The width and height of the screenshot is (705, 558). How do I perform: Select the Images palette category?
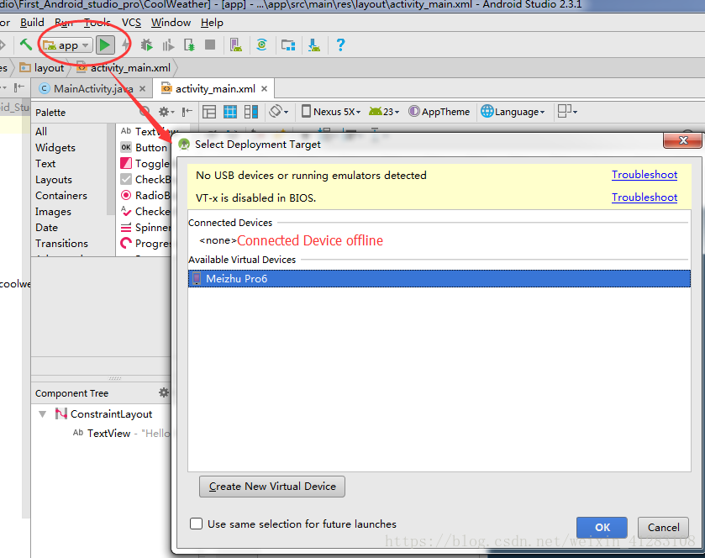[53, 212]
